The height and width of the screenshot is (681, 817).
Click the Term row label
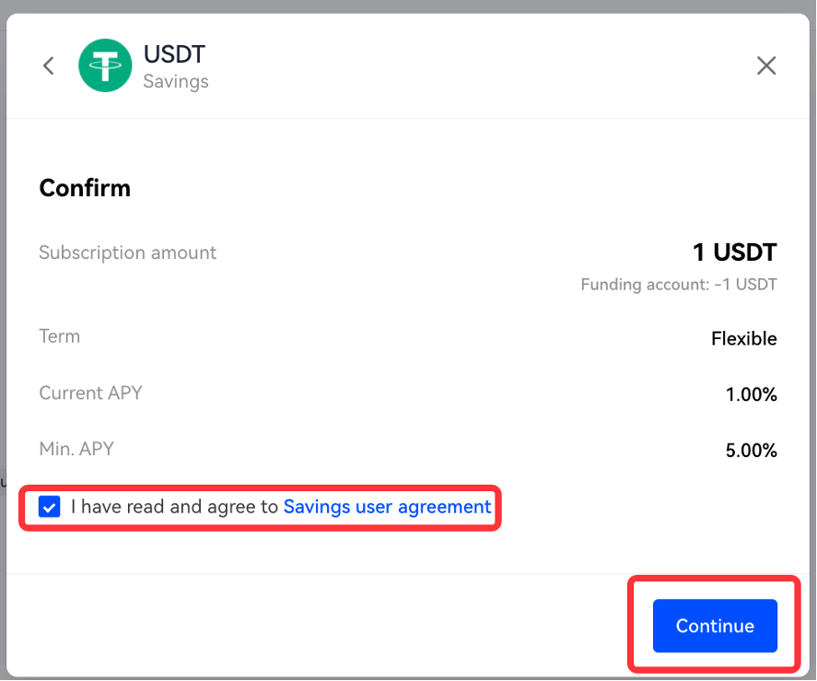point(59,336)
